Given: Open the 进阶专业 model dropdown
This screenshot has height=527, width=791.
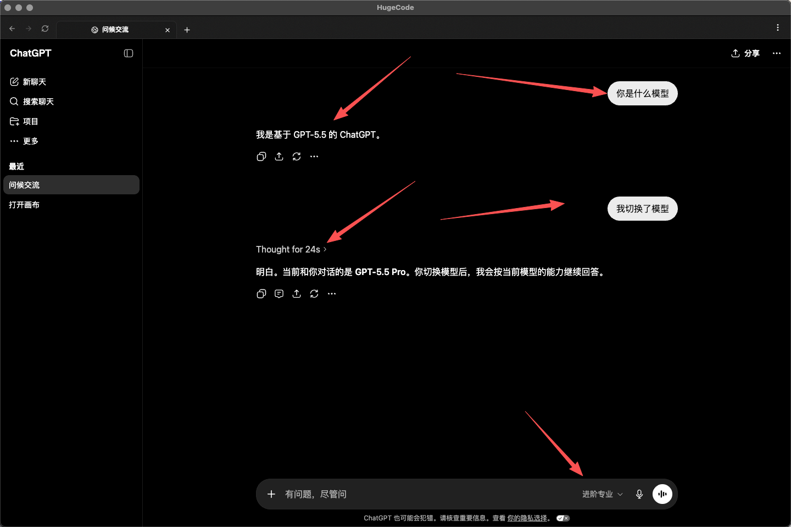Looking at the screenshot, I should pos(603,494).
